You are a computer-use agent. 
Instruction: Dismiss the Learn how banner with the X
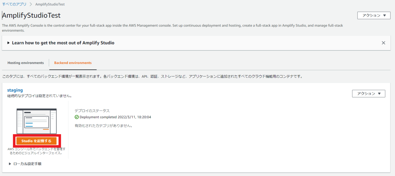point(383,43)
